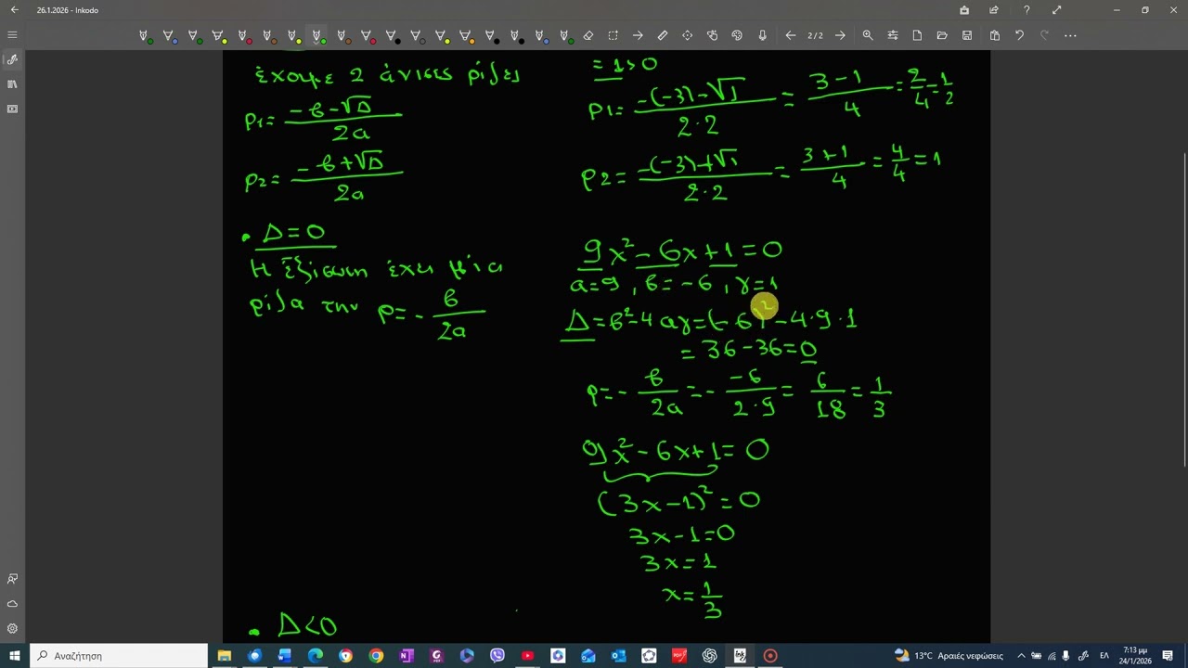This screenshot has height=668, width=1188.
Task: Expand the hamburger navigation menu
Action: (12, 35)
